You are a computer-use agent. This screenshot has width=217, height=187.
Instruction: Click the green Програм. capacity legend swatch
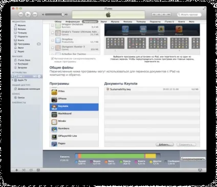pos(121,161)
